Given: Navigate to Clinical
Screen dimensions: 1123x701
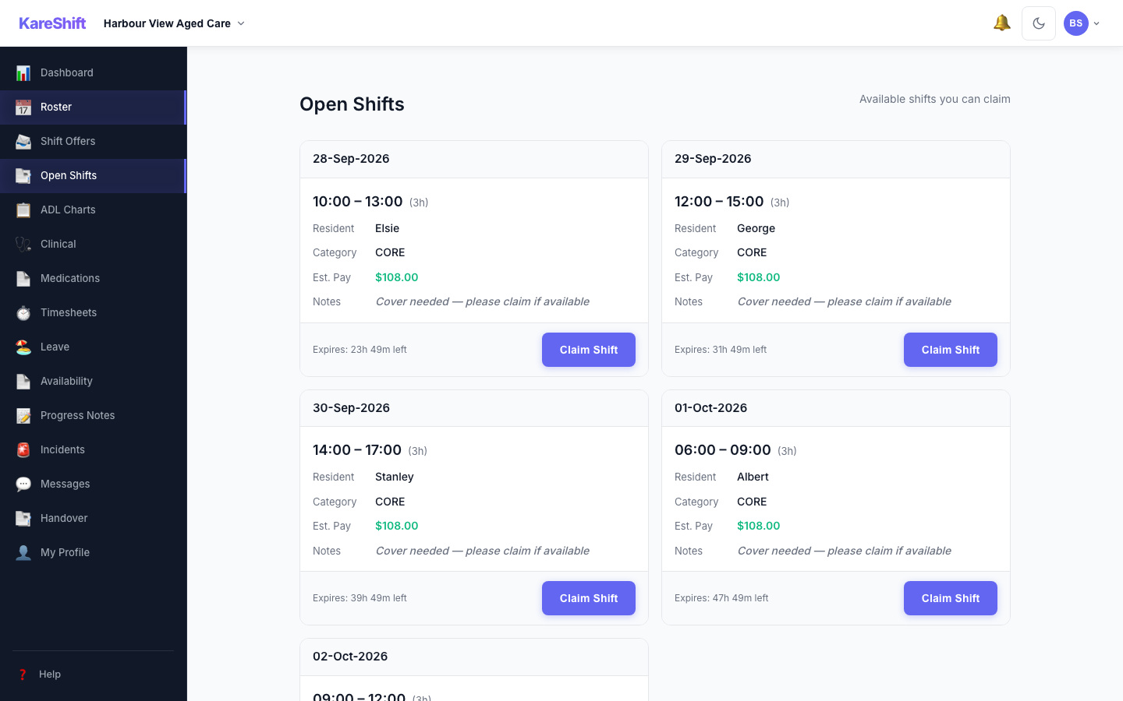Looking at the screenshot, I should tap(94, 244).
